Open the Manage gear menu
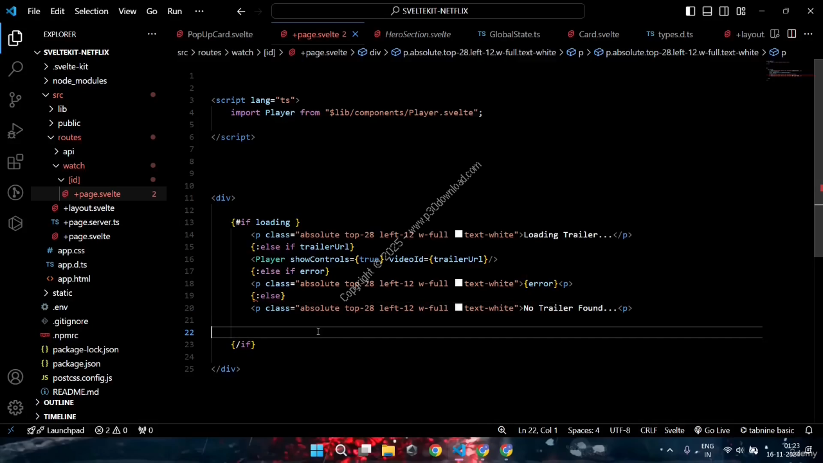Viewport: 823px width, 463px height. click(15, 408)
